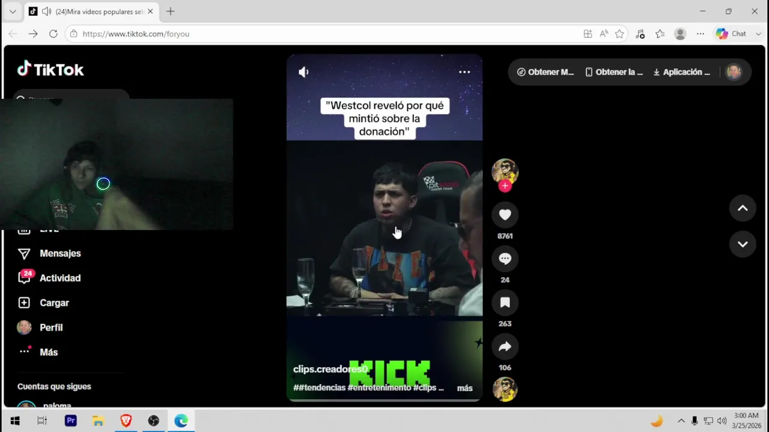Open the volume control in system tray

pos(722,421)
